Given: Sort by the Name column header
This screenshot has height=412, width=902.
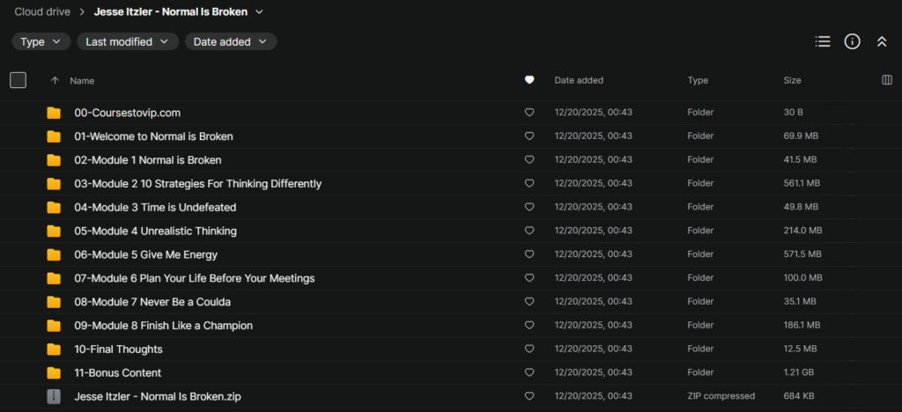Looking at the screenshot, I should (82, 80).
